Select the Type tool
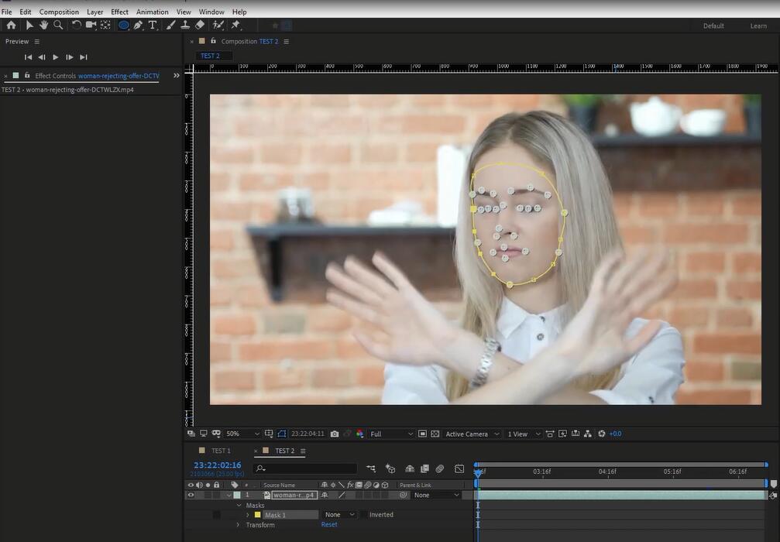 coord(153,25)
